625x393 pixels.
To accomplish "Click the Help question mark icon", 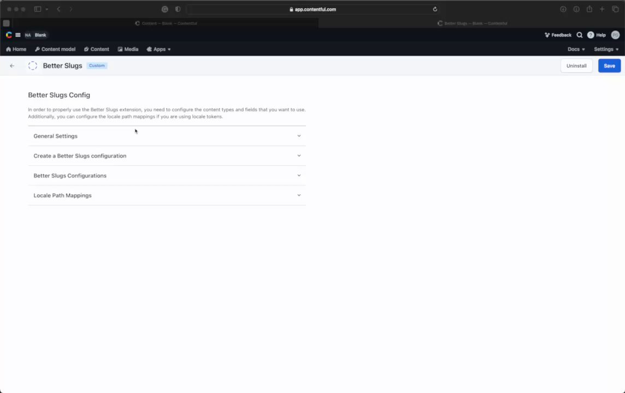I will click(x=591, y=35).
